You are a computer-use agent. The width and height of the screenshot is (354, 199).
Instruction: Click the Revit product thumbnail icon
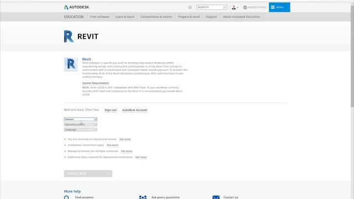click(x=71, y=64)
